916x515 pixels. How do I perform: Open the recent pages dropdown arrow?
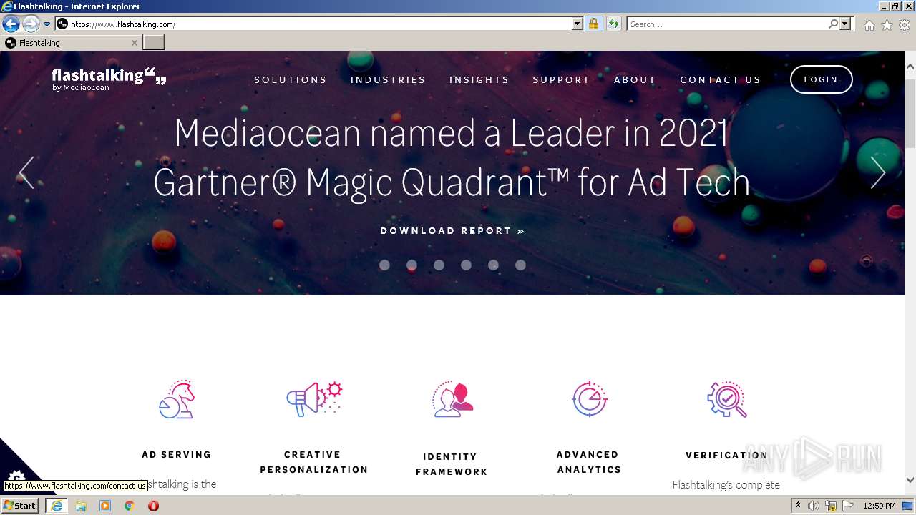pos(47,24)
